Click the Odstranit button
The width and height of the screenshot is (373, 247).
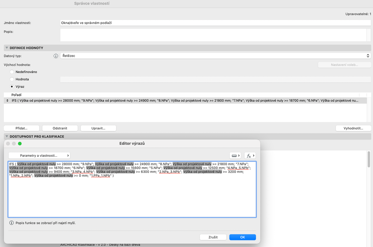tap(60, 128)
